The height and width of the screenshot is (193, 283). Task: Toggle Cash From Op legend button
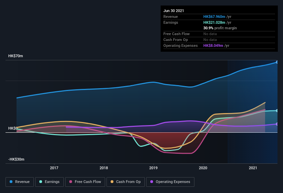(125, 182)
